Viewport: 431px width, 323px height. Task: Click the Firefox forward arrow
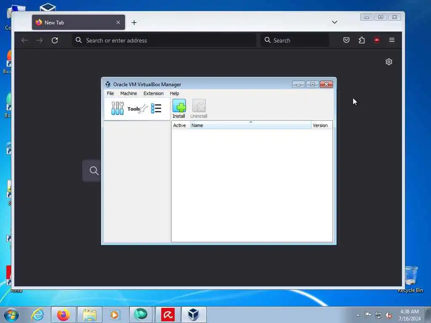coord(40,40)
